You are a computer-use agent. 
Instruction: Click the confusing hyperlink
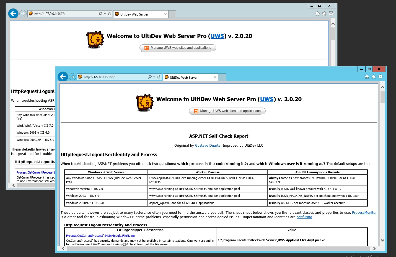coord(304,217)
